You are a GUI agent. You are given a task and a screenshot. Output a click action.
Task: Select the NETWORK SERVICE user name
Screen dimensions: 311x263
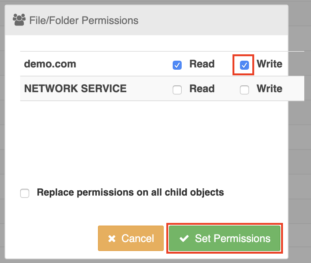point(75,88)
